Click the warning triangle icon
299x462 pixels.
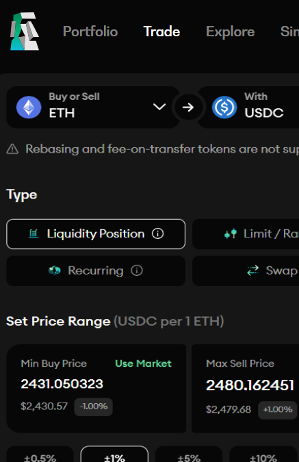12,149
